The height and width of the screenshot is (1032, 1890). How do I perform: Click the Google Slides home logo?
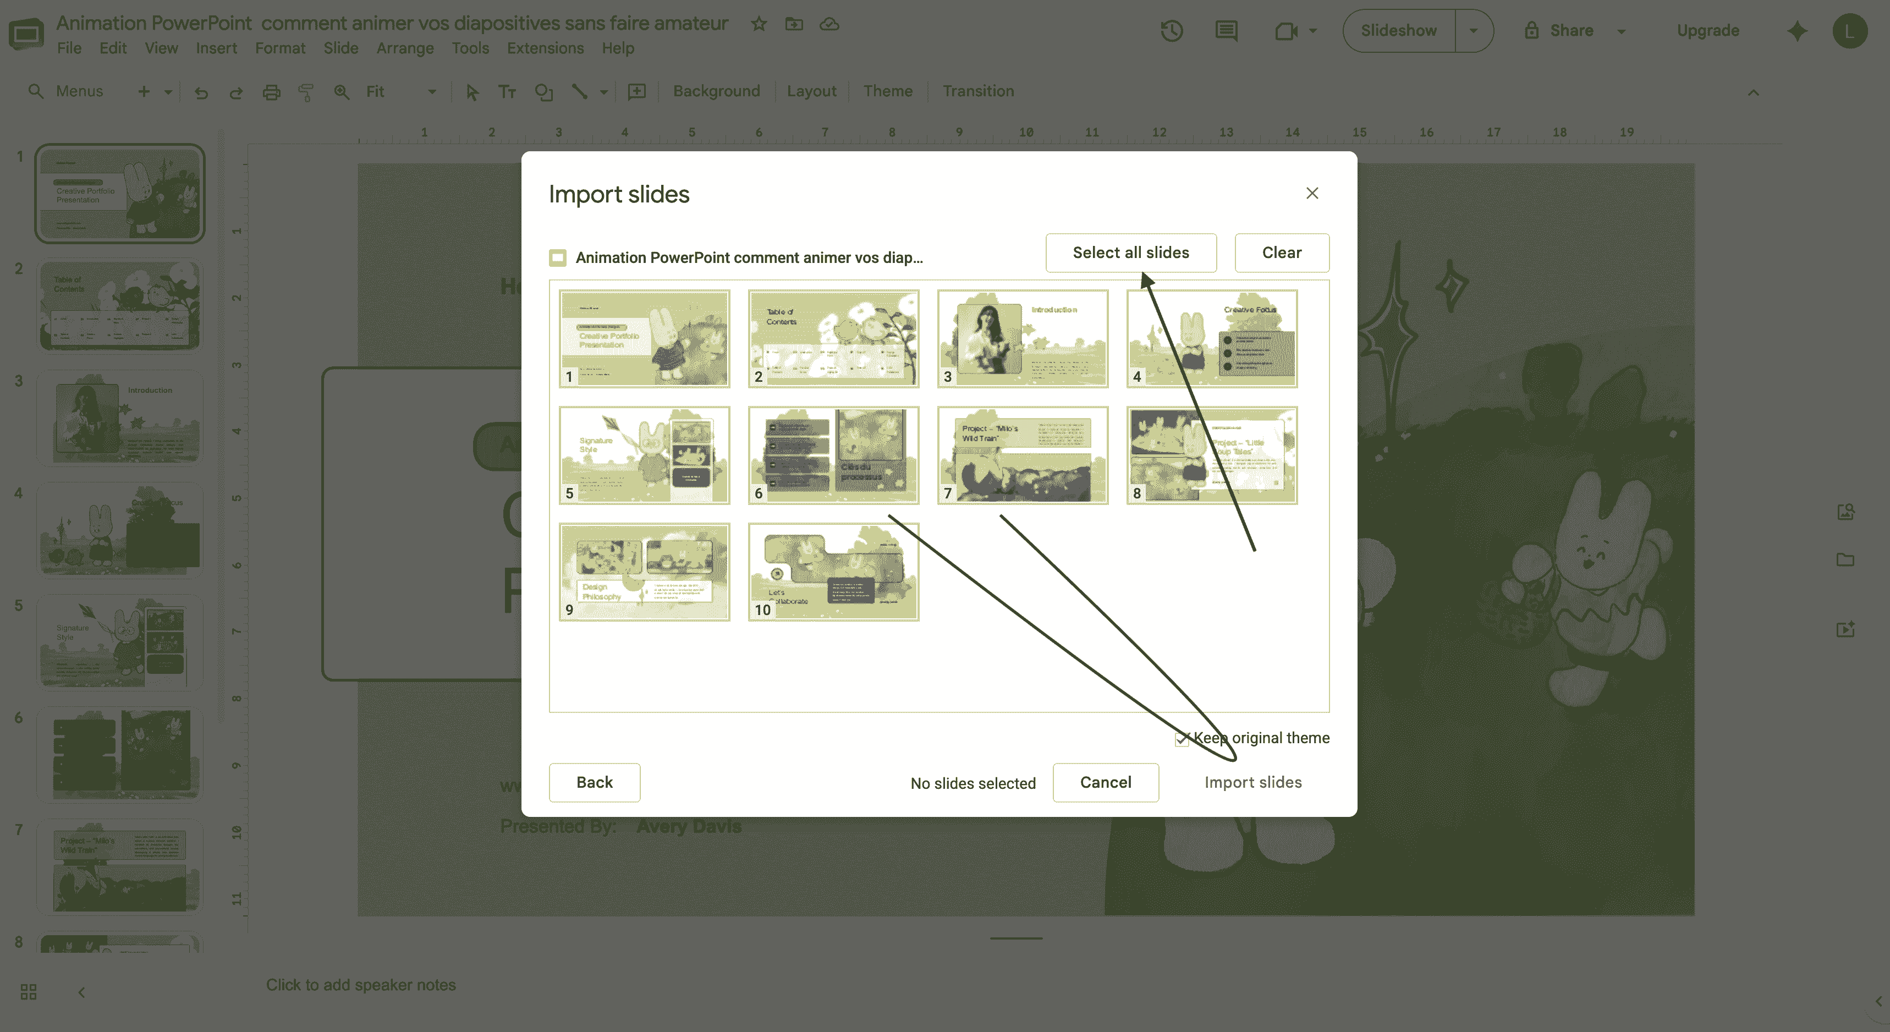[26, 33]
